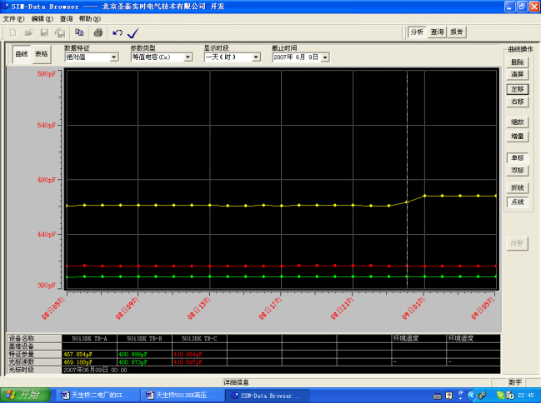Click the 右移 shift right button
The height and width of the screenshot is (403, 541).
coord(517,102)
